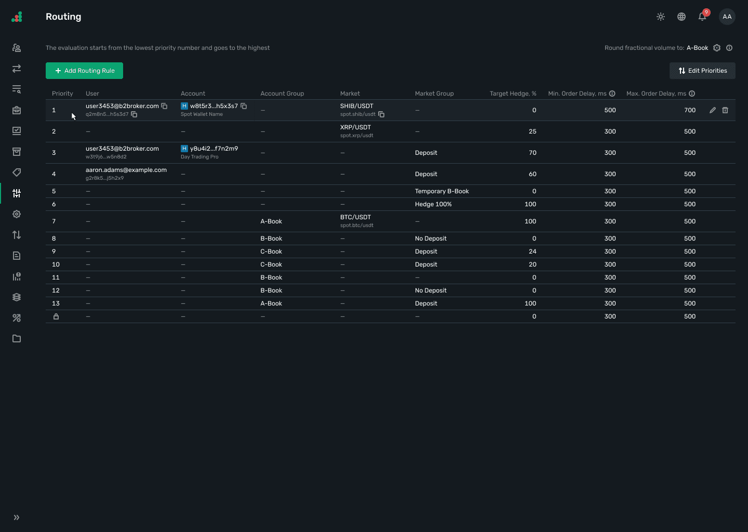Click the Target Hedge, % column header

(x=513, y=94)
